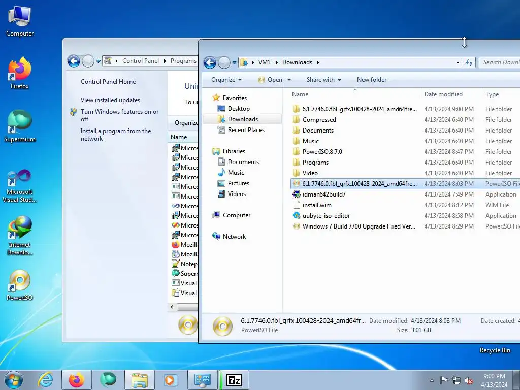Select the Internet Download Manager desktop shortcut
The width and height of the screenshot is (520, 390).
tap(20, 236)
